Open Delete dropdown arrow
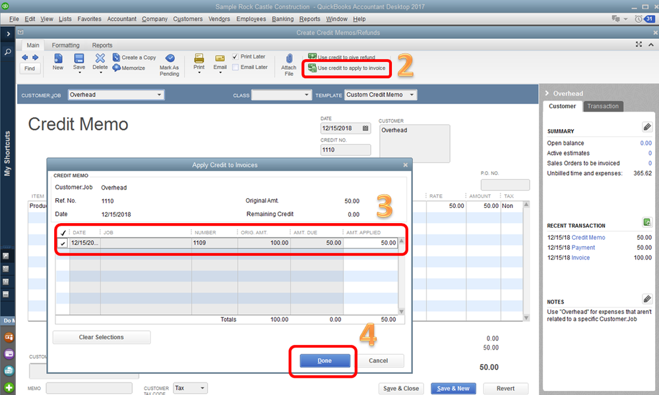The width and height of the screenshot is (659, 395). click(x=100, y=72)
